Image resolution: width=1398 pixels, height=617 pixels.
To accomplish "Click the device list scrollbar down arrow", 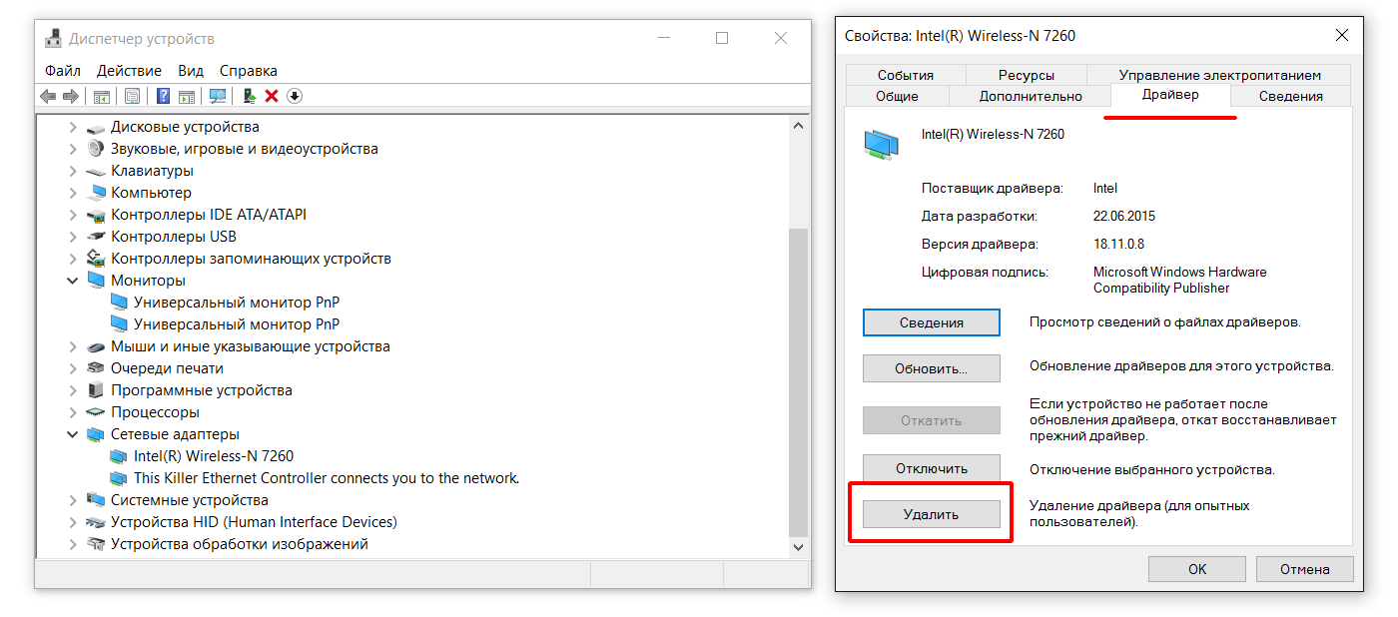I will pyautogui.click(x=798, y=547).
